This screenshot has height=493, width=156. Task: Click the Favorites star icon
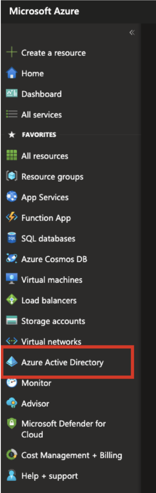pyautogui.click(x=12, y=135)
